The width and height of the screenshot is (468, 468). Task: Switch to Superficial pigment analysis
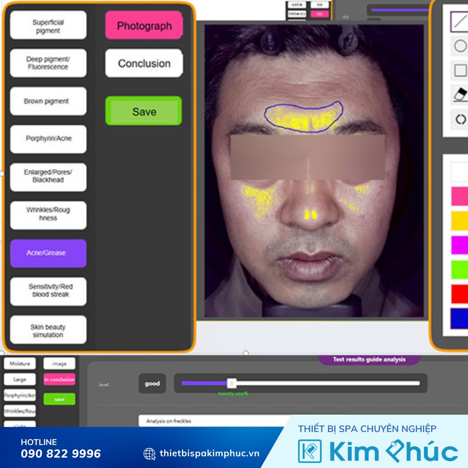coord(48,26)
